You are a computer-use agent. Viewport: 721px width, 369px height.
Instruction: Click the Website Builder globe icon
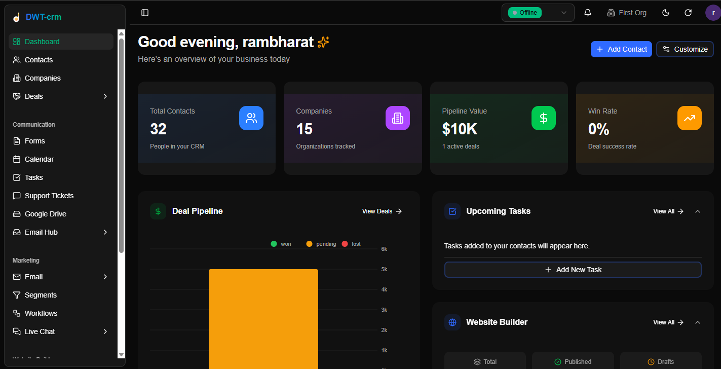(452, 322)
